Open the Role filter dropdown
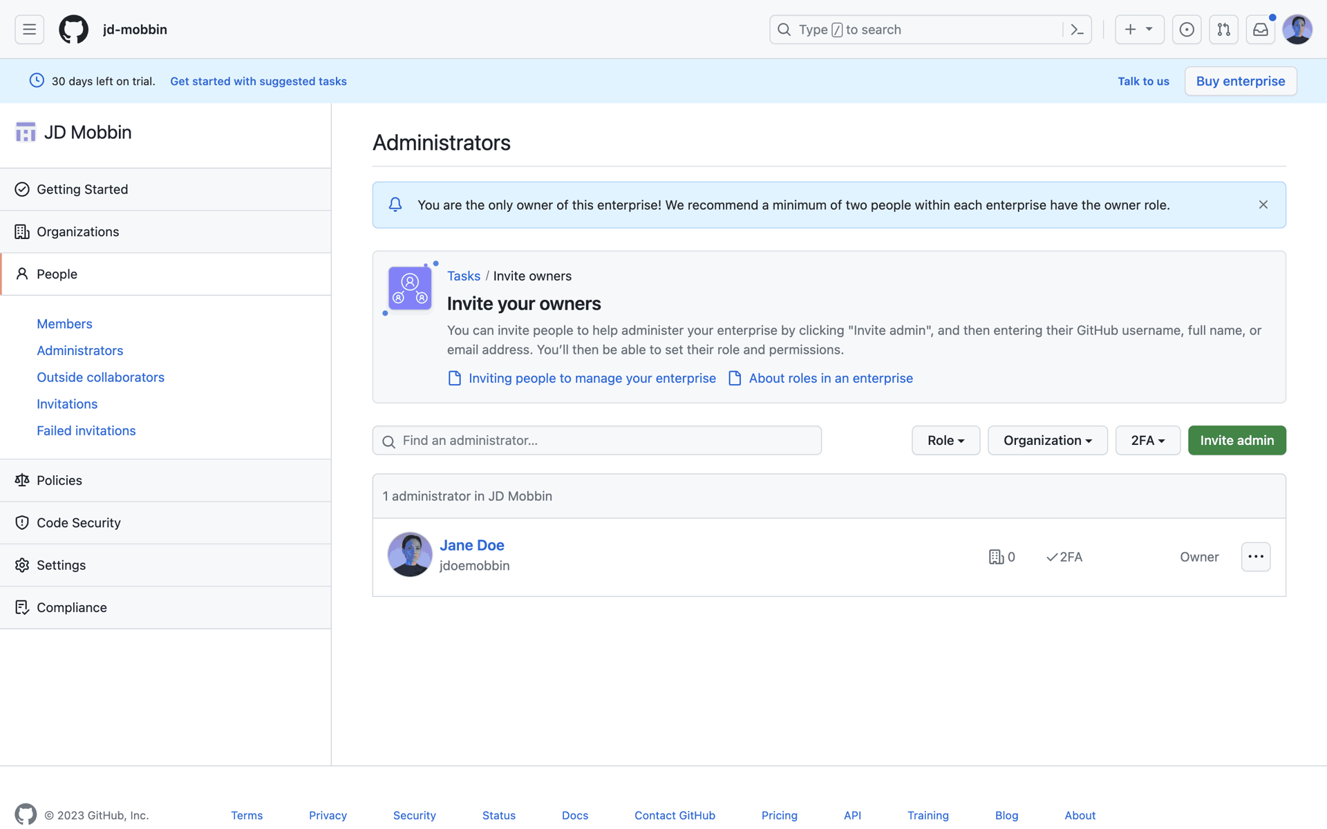Viewport: 1327px width, 829px height. [945, 440]
